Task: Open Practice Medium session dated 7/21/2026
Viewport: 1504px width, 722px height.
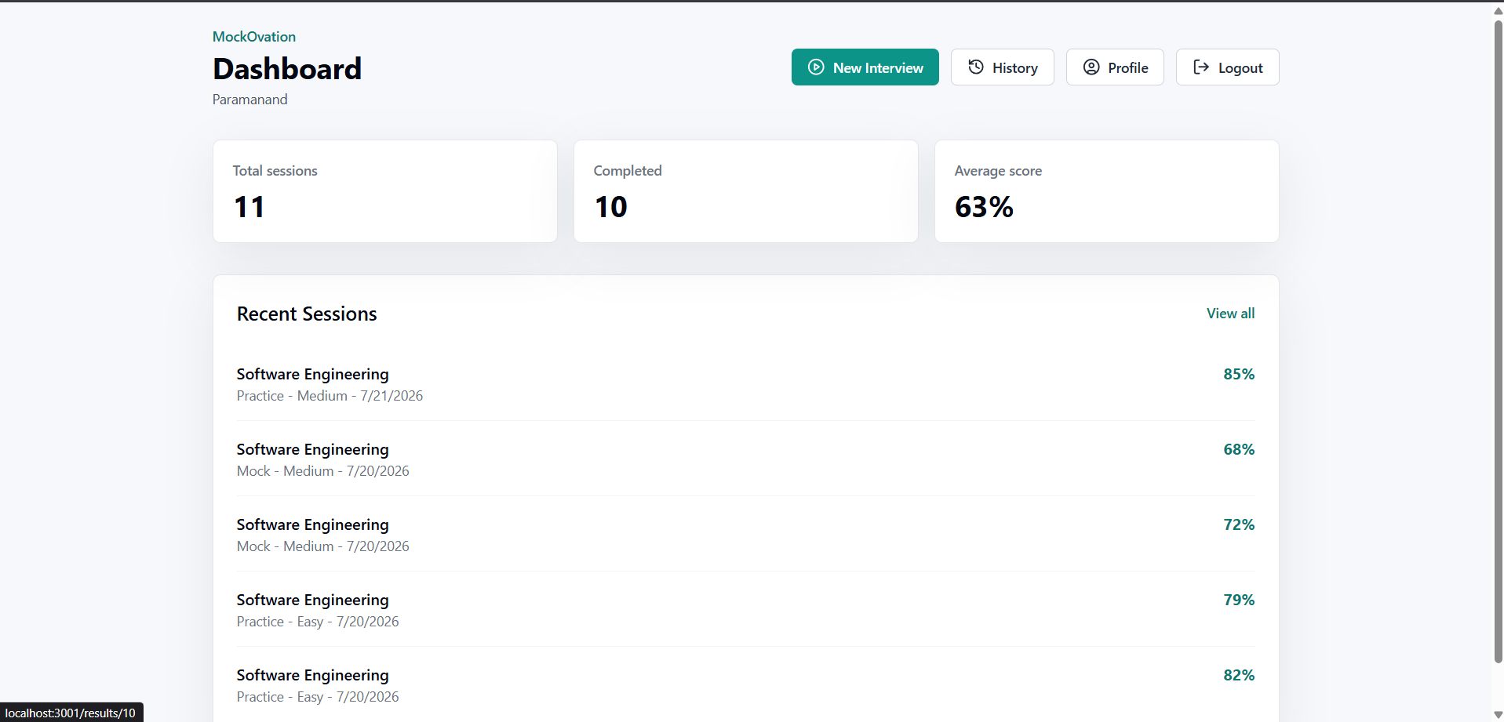Action: pos(745,384)
